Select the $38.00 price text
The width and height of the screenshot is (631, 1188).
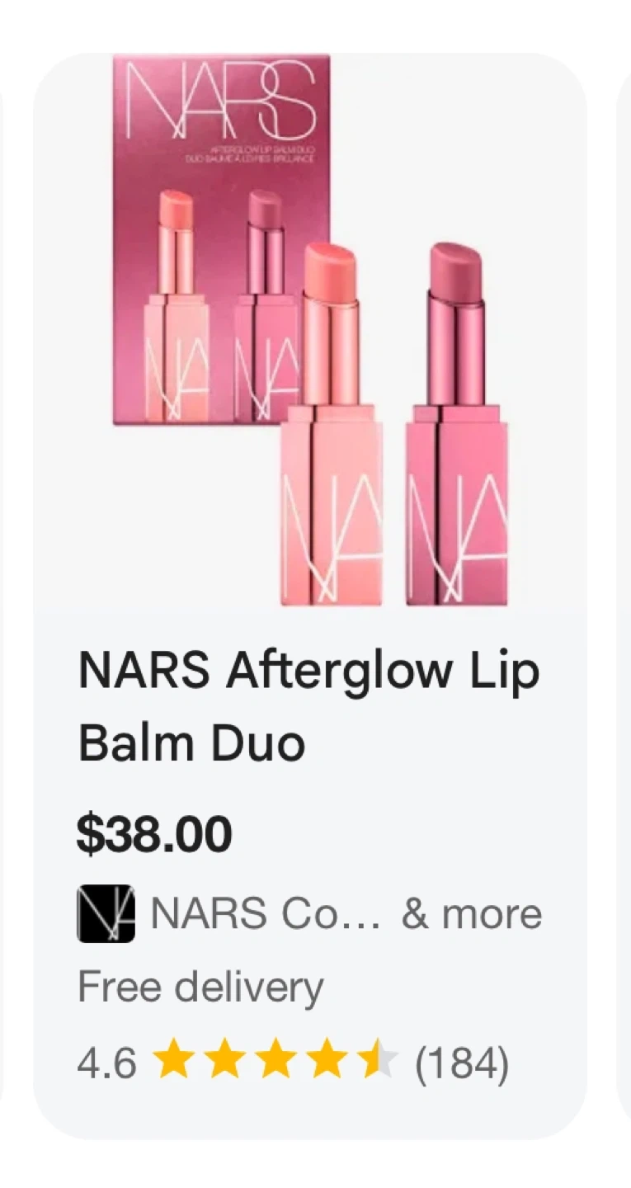click(x=154, y=834)
